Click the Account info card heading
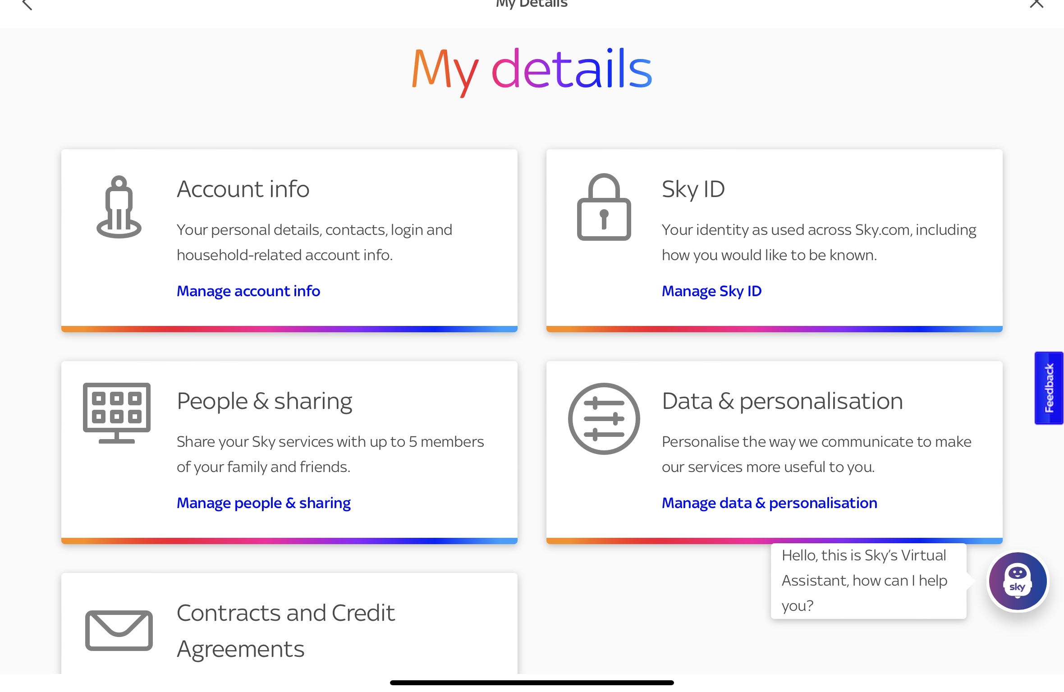The image size is (1064, 692). (x=243, y=189)
